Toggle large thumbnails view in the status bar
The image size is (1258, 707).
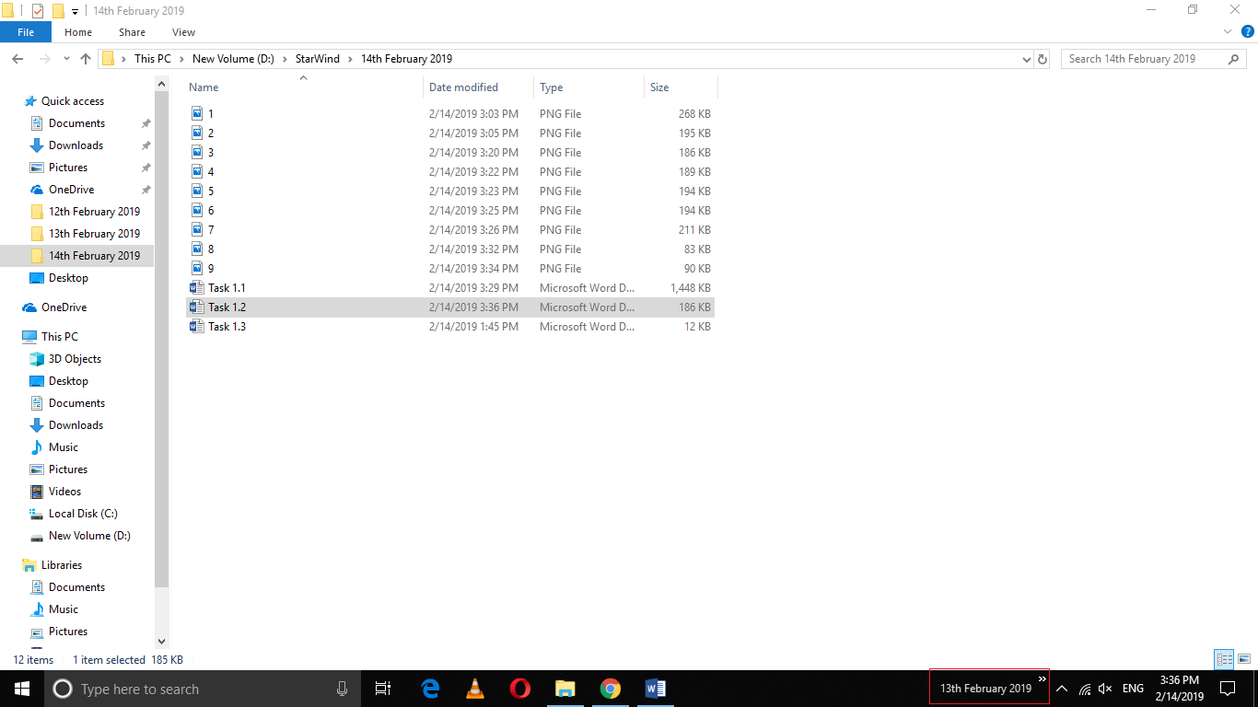click(x=1244, y=659)
